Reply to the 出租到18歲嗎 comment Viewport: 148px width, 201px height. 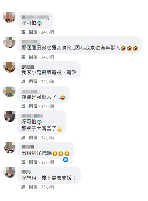pyautogui.click(x=33, y=162)
